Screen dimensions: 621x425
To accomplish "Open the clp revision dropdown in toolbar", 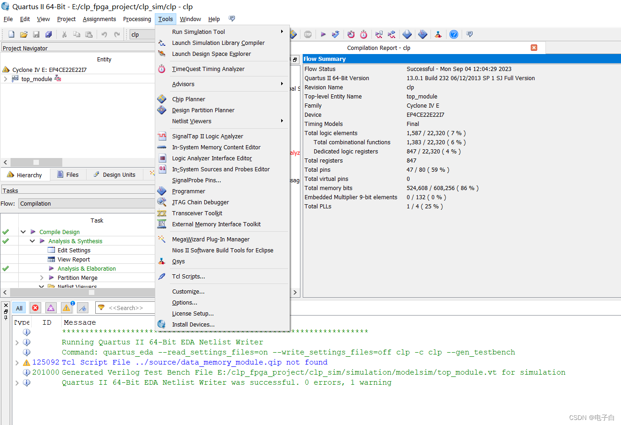I will click(142, 34).
